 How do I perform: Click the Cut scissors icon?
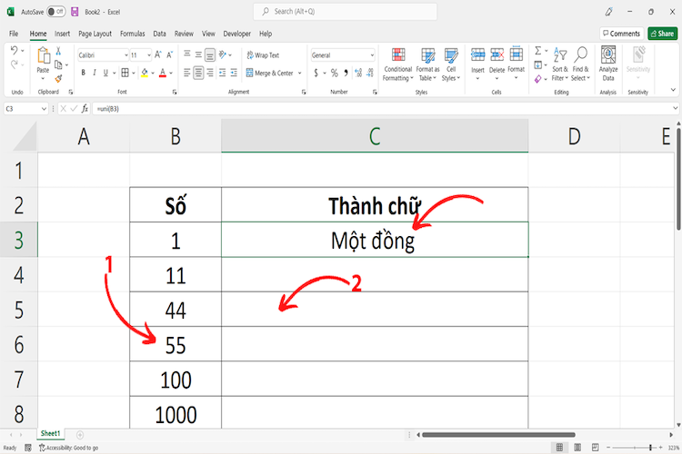(58, 51)
